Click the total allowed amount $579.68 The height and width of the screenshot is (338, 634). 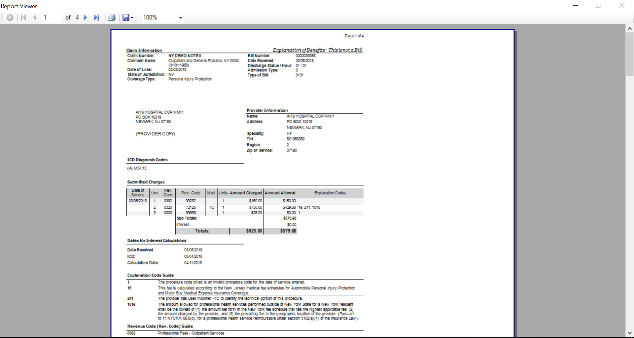click(288, 231)
